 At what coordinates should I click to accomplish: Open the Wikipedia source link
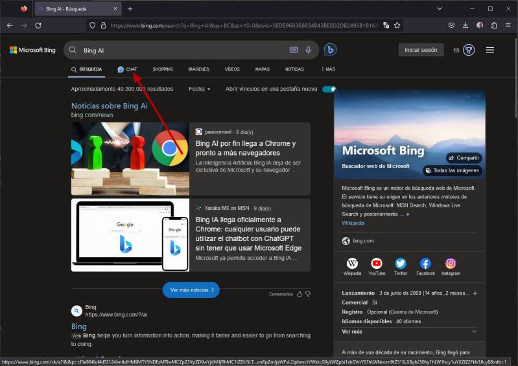353,223
